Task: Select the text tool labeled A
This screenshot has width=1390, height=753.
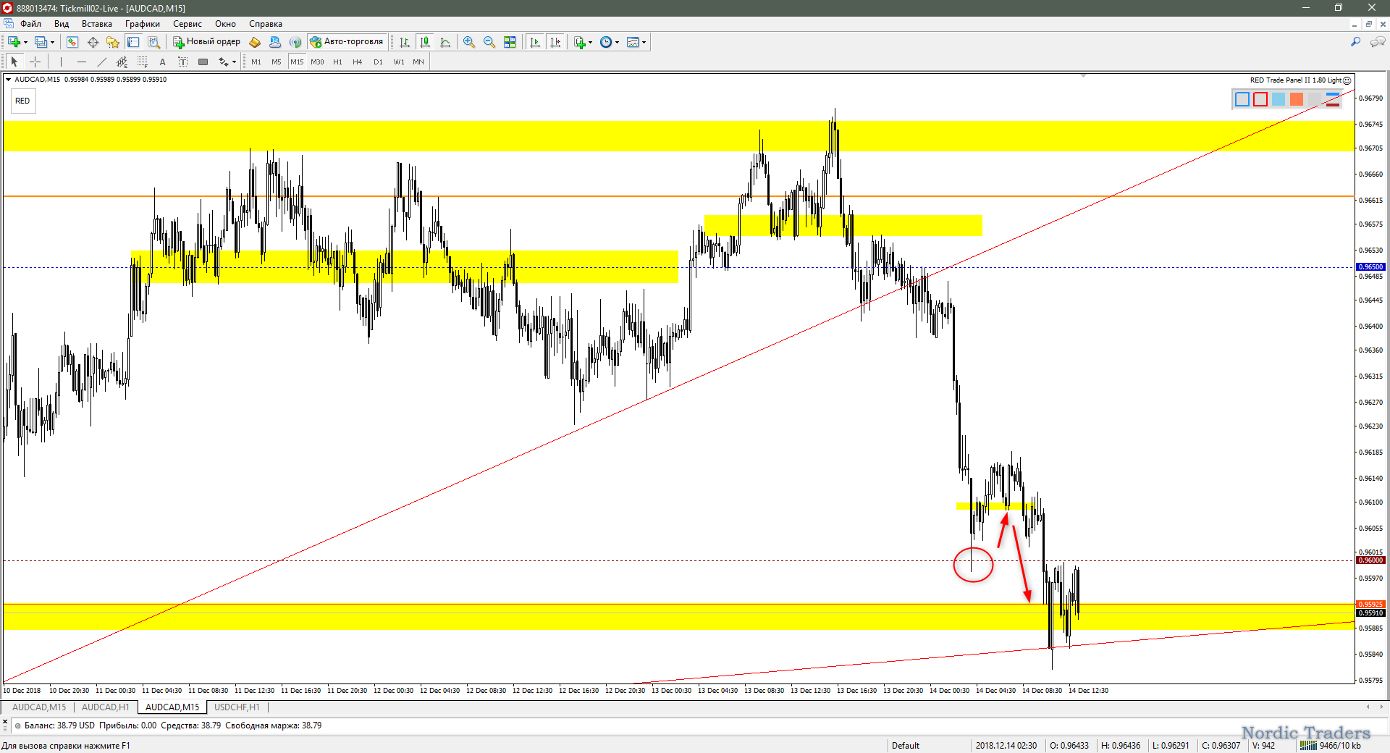Action: click(163, 62)
